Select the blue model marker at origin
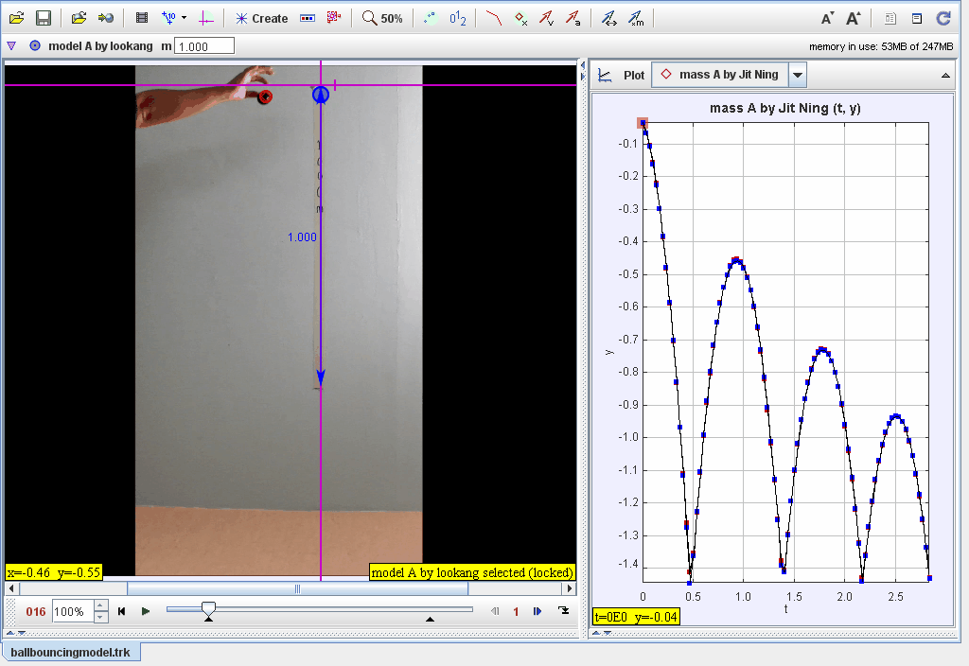This screenshot has height=666, width=969. 320,95
